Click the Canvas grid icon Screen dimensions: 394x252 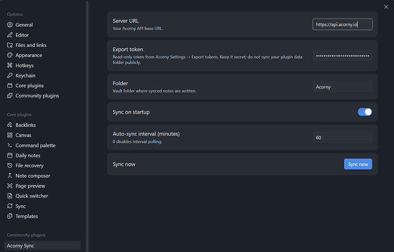pos(10,135)
